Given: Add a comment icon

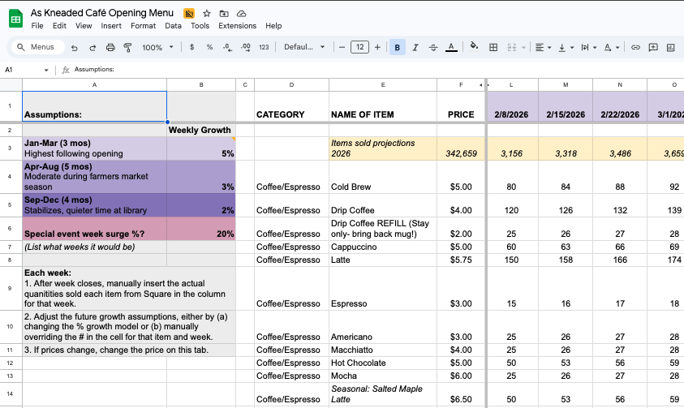Looking at the screenshot, I should coord(653,47).
